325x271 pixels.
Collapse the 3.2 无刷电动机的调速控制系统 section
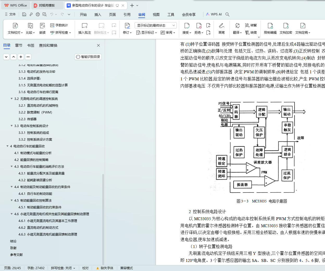pos(11,99)
